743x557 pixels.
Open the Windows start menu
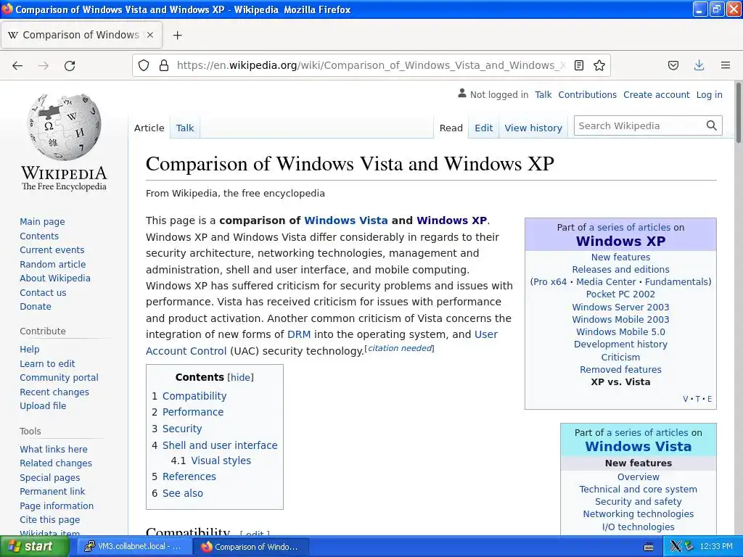pos(34,547)
